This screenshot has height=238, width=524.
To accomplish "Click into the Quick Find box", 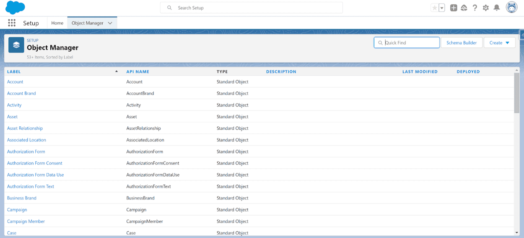I will click(407, 43).
